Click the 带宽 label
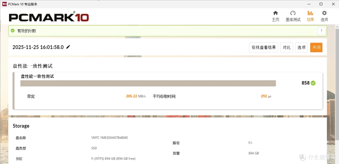 point(31,96)
